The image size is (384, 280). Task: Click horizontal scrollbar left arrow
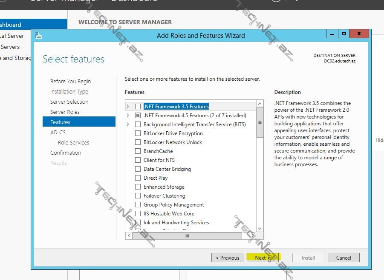click(129, 235)
